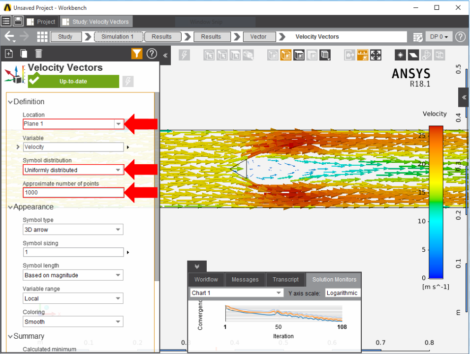Click the Y axis scale Logarithmic field
The image size is (470, 354).
pos(343,293)
